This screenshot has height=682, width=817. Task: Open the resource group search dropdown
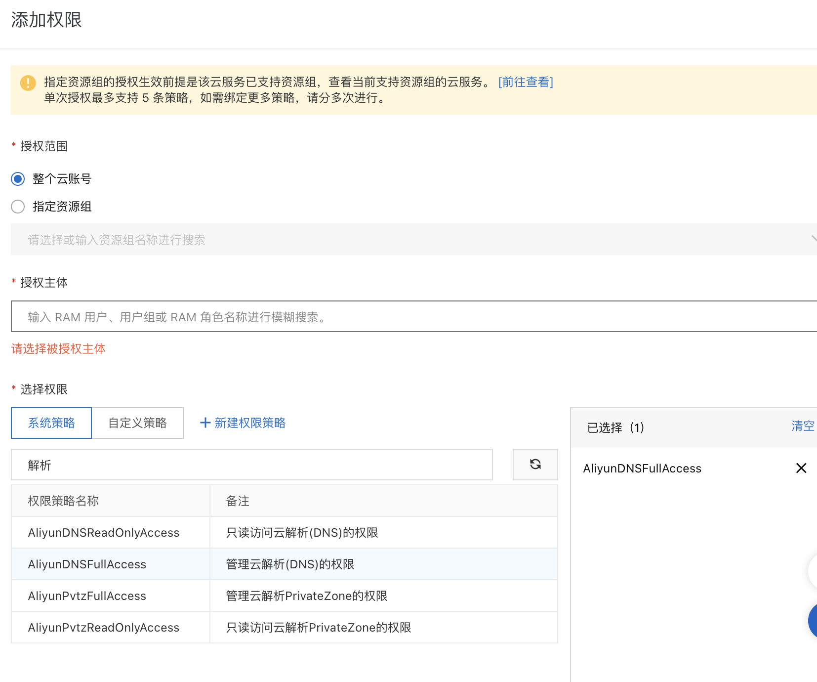(414, 240)
